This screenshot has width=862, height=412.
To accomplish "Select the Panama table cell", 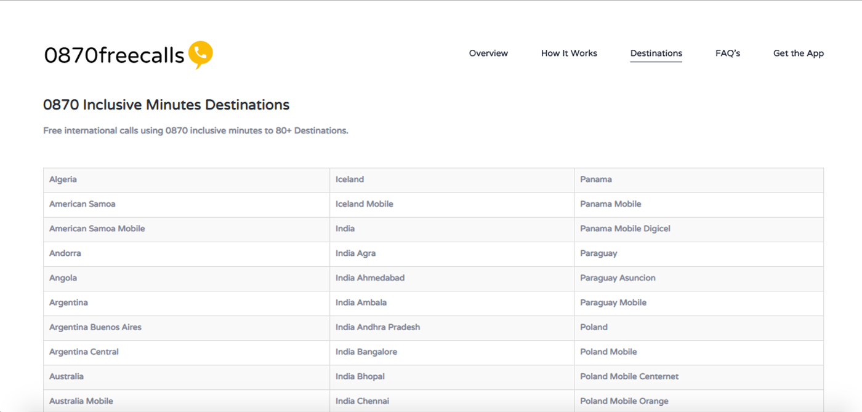I will point(699,180).
